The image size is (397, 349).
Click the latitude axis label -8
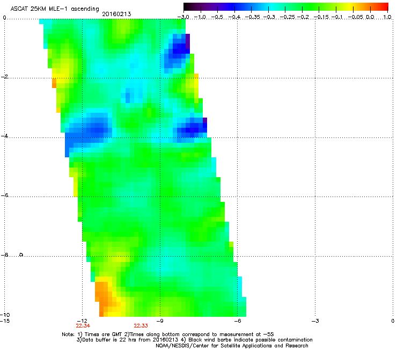pyautogui.click(x=4, y=255)
